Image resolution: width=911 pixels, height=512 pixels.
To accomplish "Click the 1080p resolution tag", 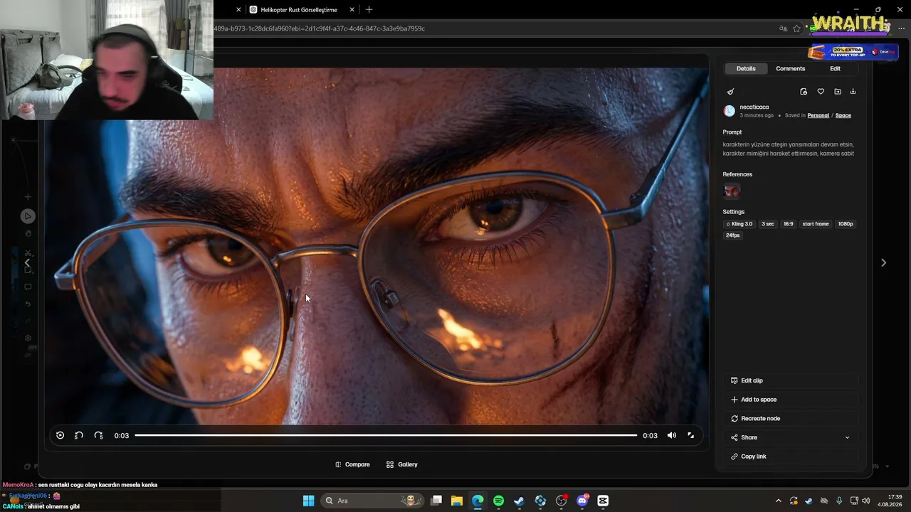I will pyautogui.click(x=846, y=224).
